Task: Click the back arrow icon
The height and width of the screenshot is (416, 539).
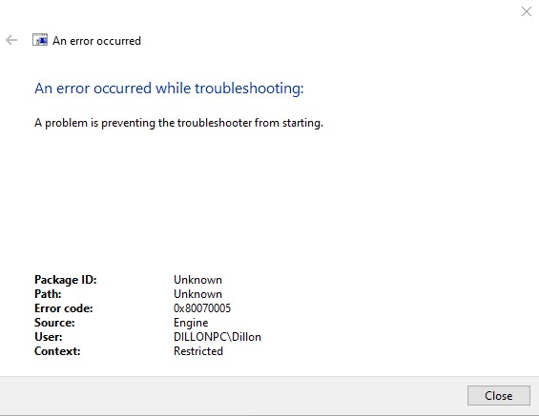Action: (x=11, y=40)
